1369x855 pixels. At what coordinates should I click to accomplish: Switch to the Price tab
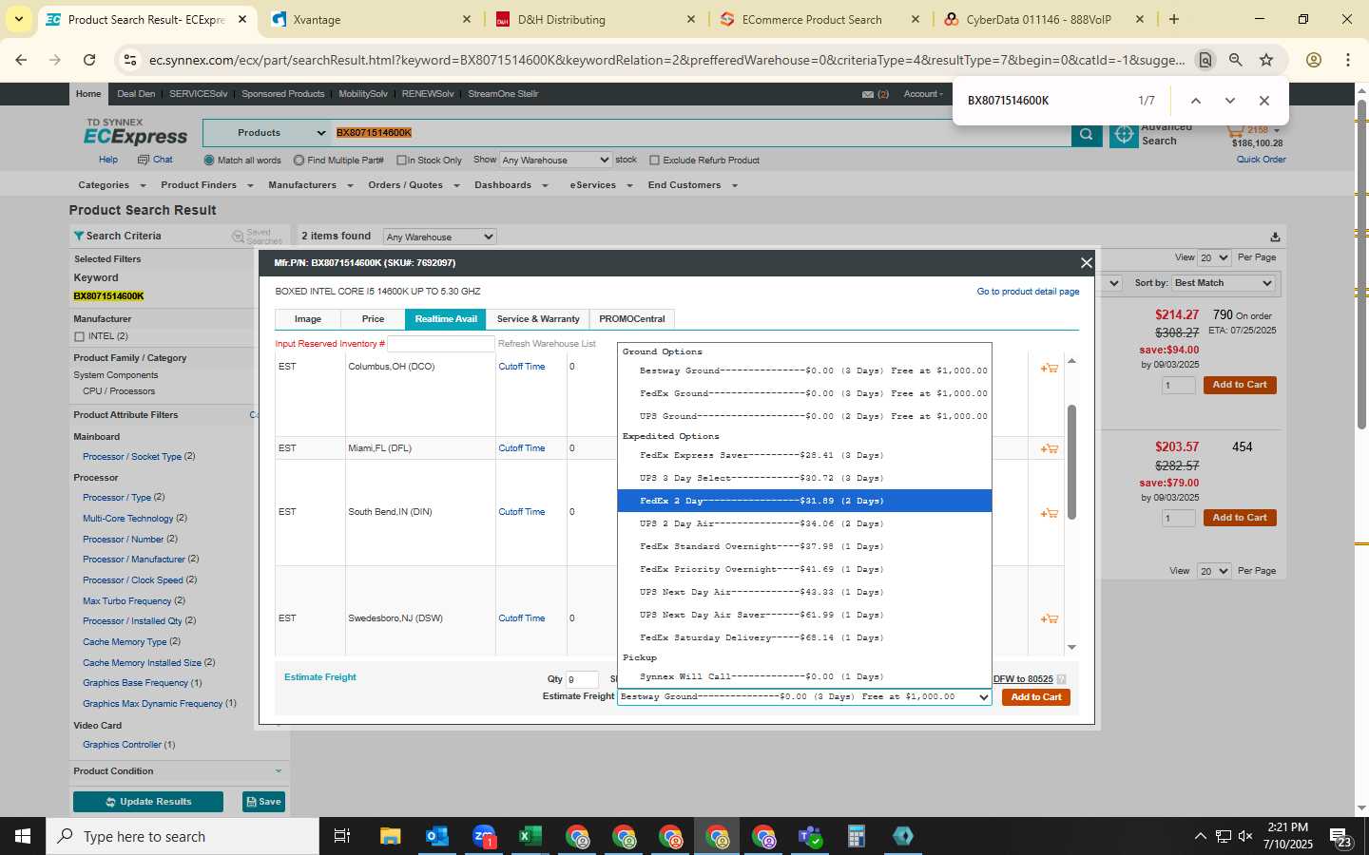(x=373, y=319)
